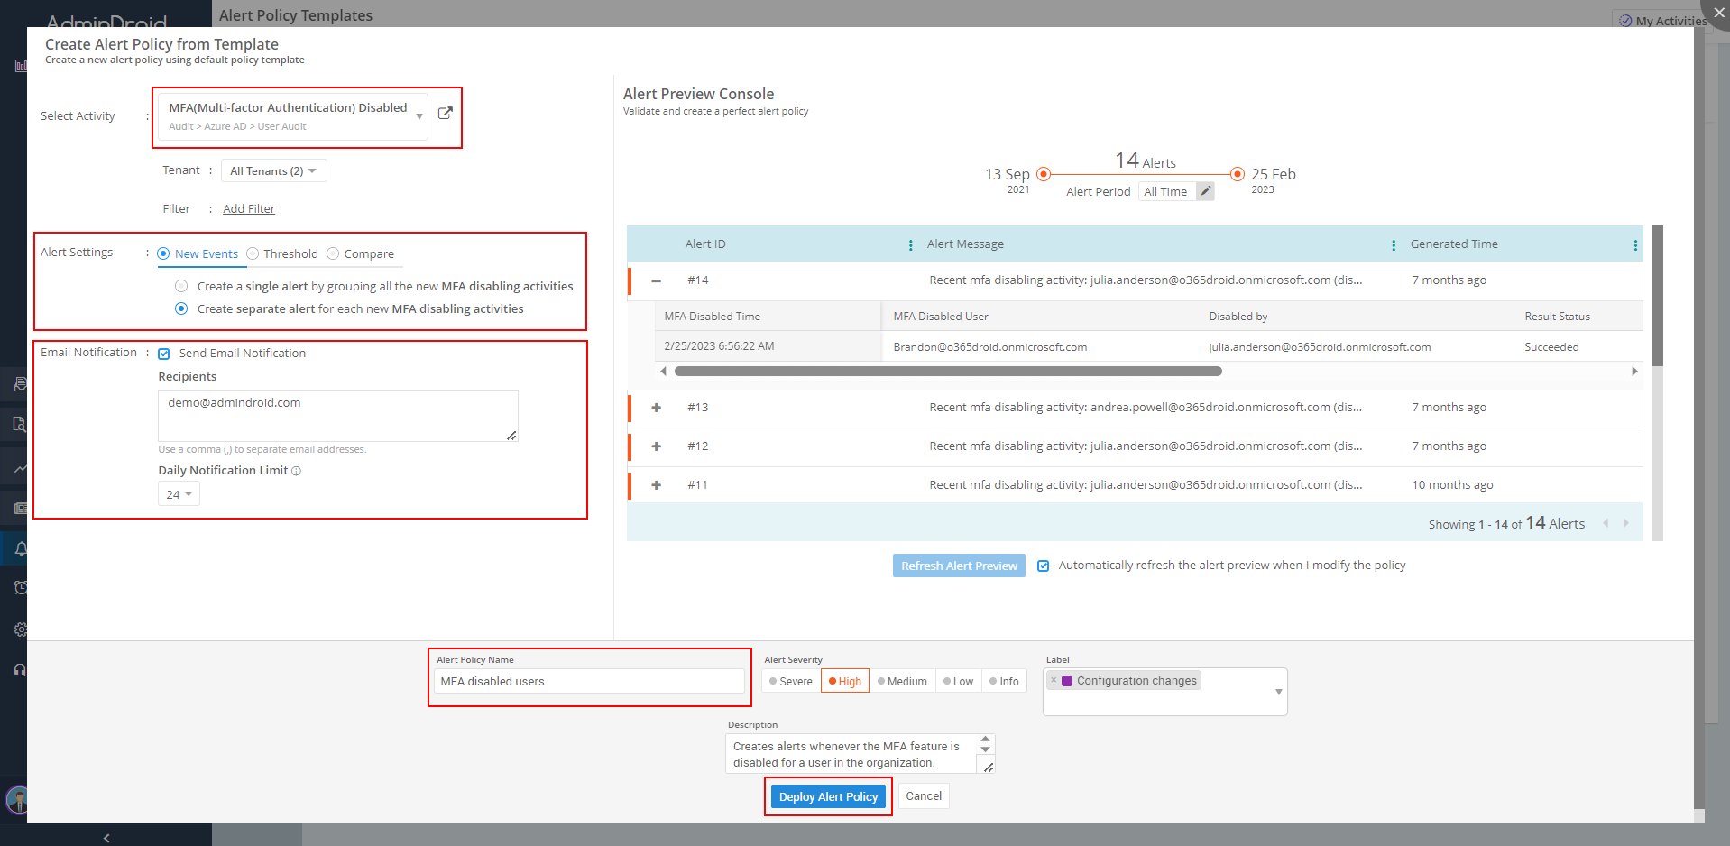Open the selected activity report in new window icon
1730x846 pixels.
click(445, 114)
